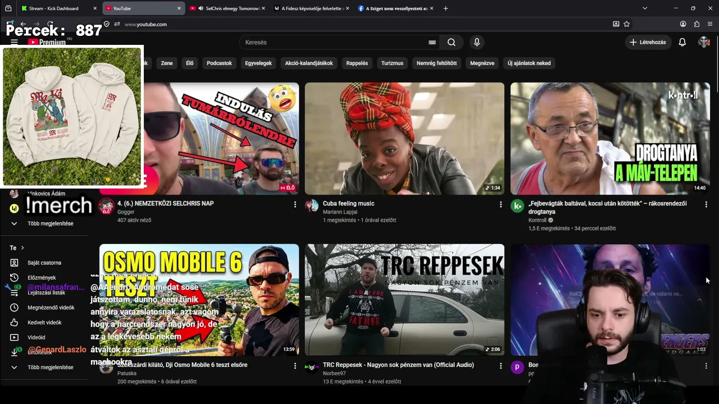
Task: Open Videóid in the sidebar
Action: coord(37,337)
